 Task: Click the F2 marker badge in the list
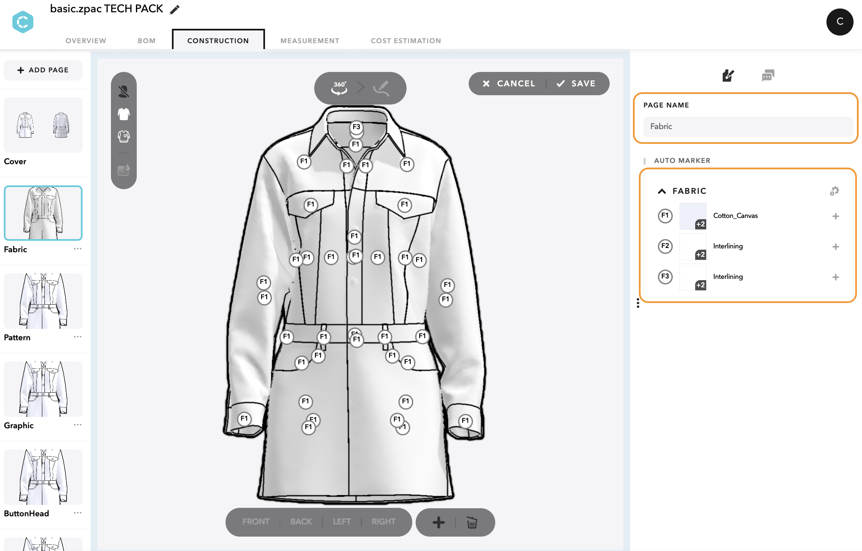tap(665, 246)
